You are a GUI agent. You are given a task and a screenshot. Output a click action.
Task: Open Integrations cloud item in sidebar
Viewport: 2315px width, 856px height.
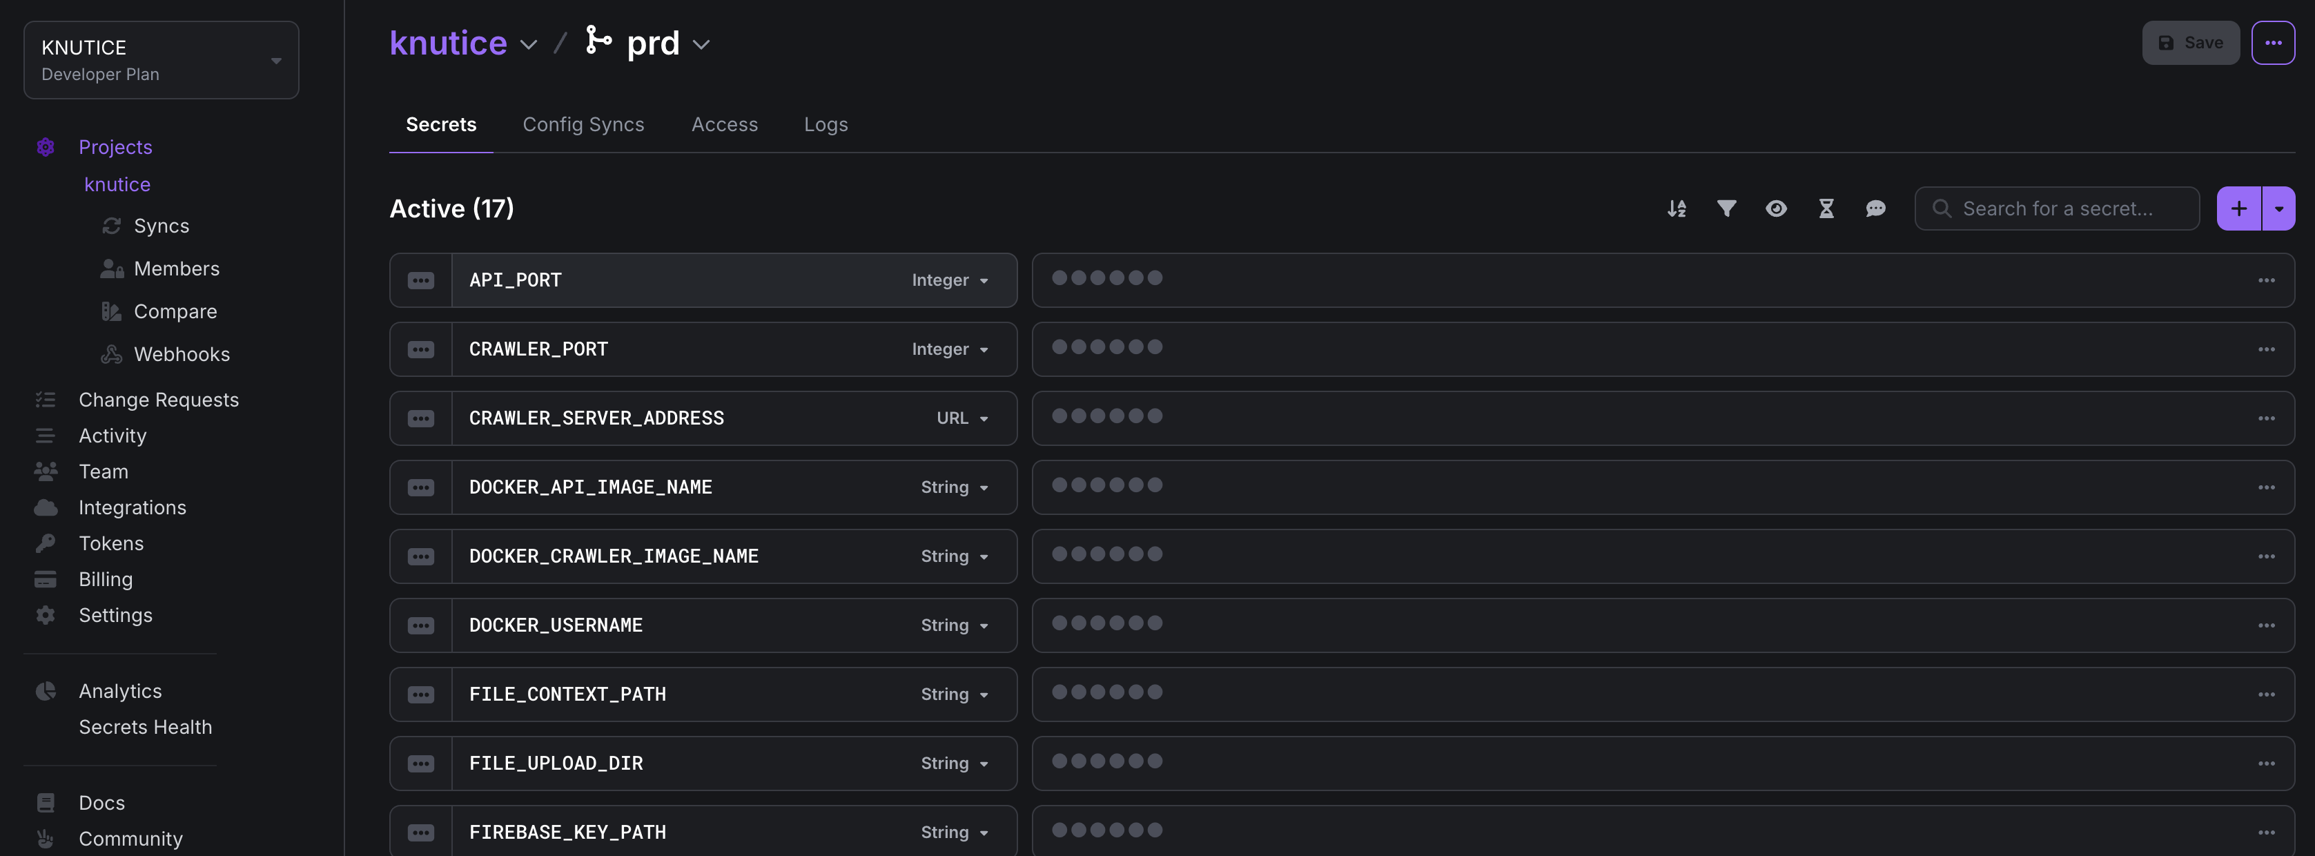(x=132, y=507)
